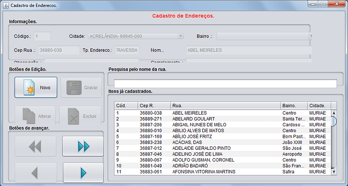The image size is (348, 186).
Task: Select the row ADELAIDE GERALDO PINTO
Action: (x=222, y=148)
